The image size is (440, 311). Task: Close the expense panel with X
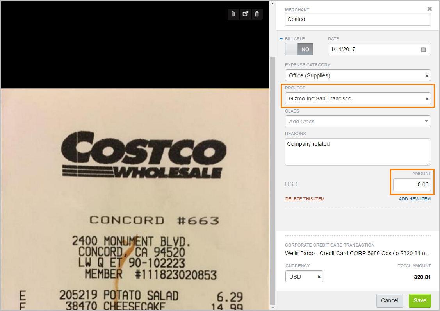point(429,9)
